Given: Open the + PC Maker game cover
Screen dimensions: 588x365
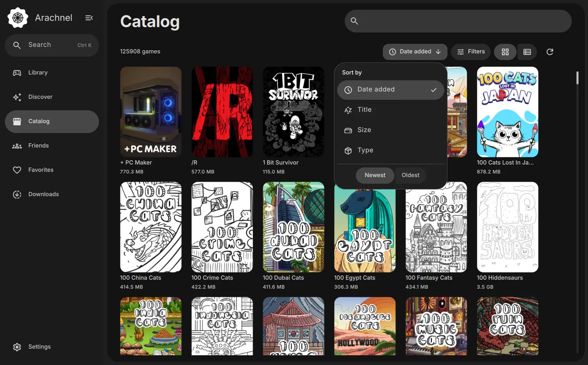Looking at the screenshot, I should pos(151,112).
